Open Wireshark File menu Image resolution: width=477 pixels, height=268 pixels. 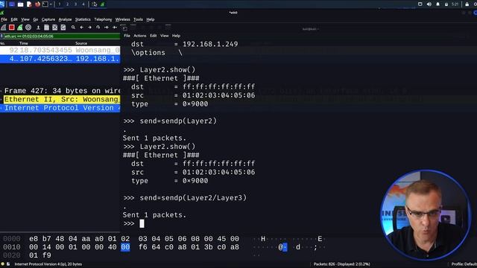[4, 19]
